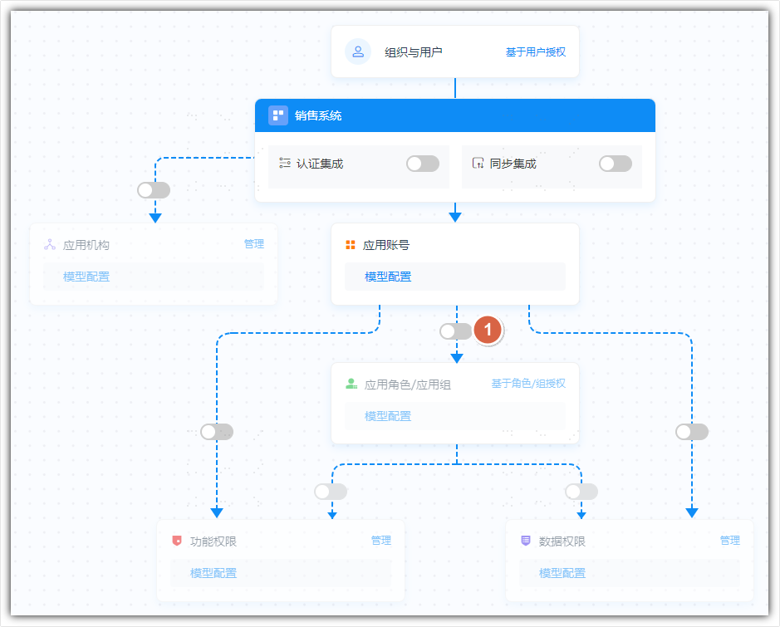
Task: Open 基于用户授权 link
Action: (x=536, y=51)
